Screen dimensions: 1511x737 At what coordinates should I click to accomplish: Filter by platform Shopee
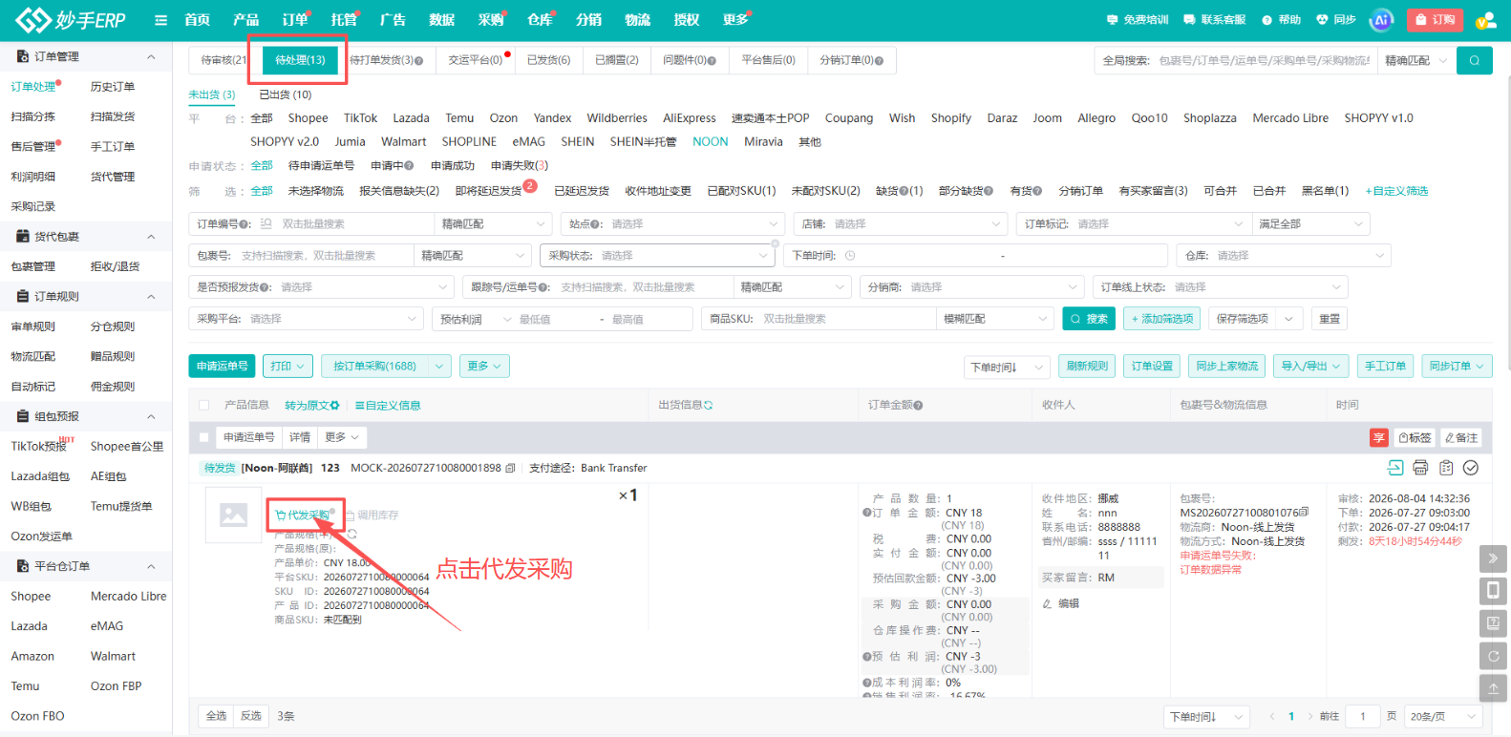308,118
